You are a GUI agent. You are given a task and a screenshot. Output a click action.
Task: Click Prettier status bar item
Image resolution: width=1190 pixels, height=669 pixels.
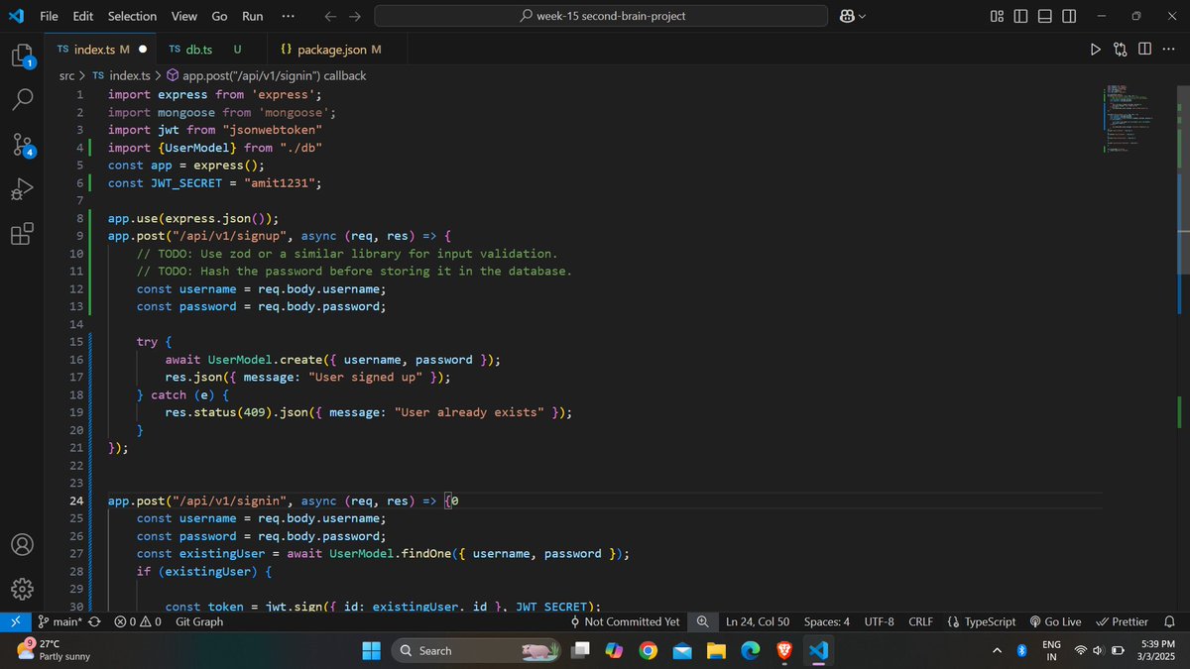click(x=1122, y=621)
